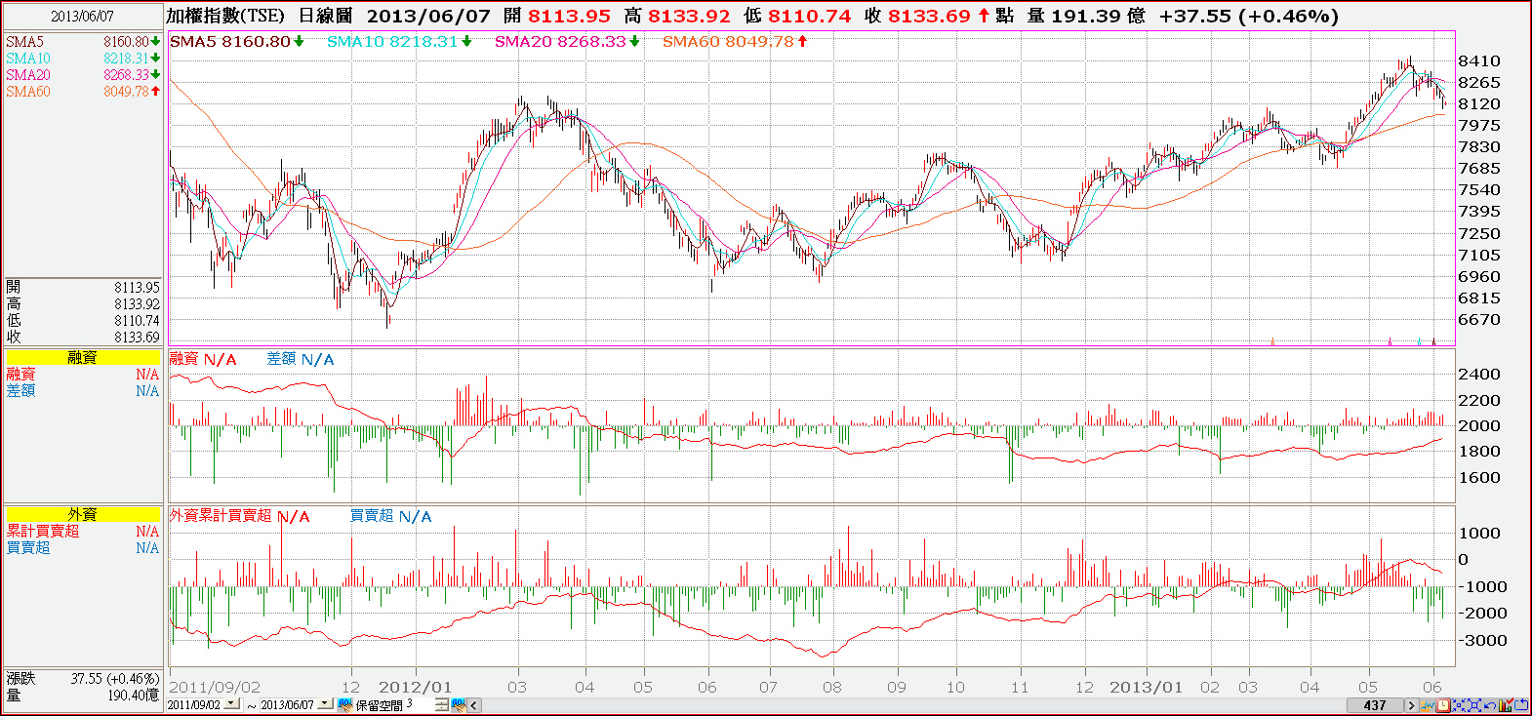Click the 日線圖 label in the title
Screen dimensions: 1532x716
325,16
